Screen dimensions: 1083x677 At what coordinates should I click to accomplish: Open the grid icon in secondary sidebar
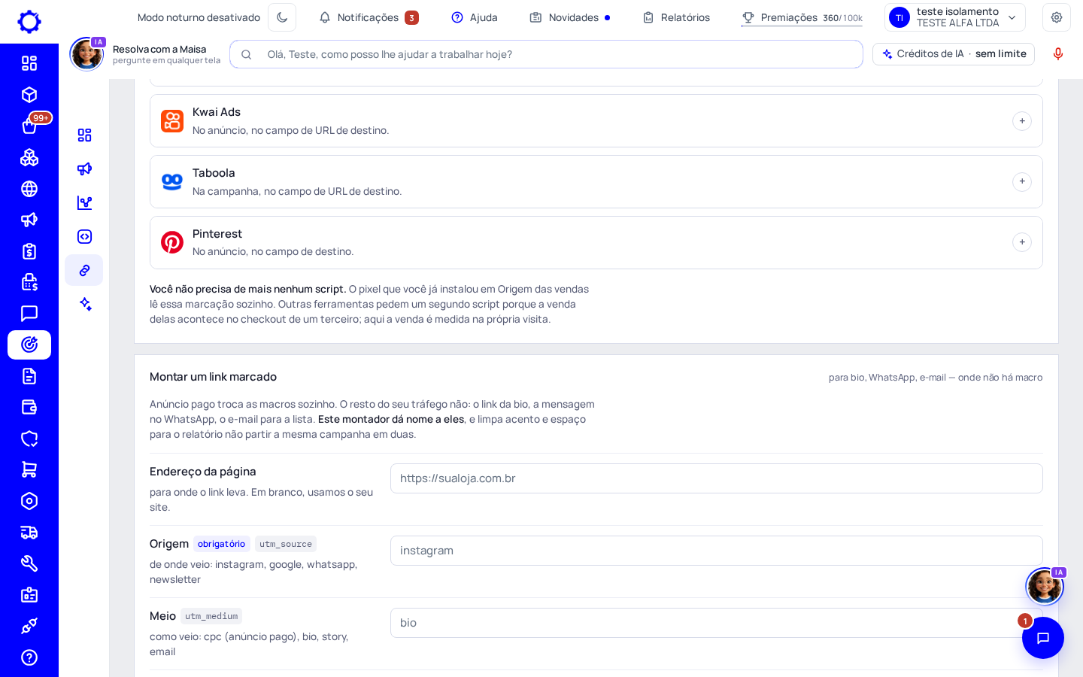[x=84, y=135]
